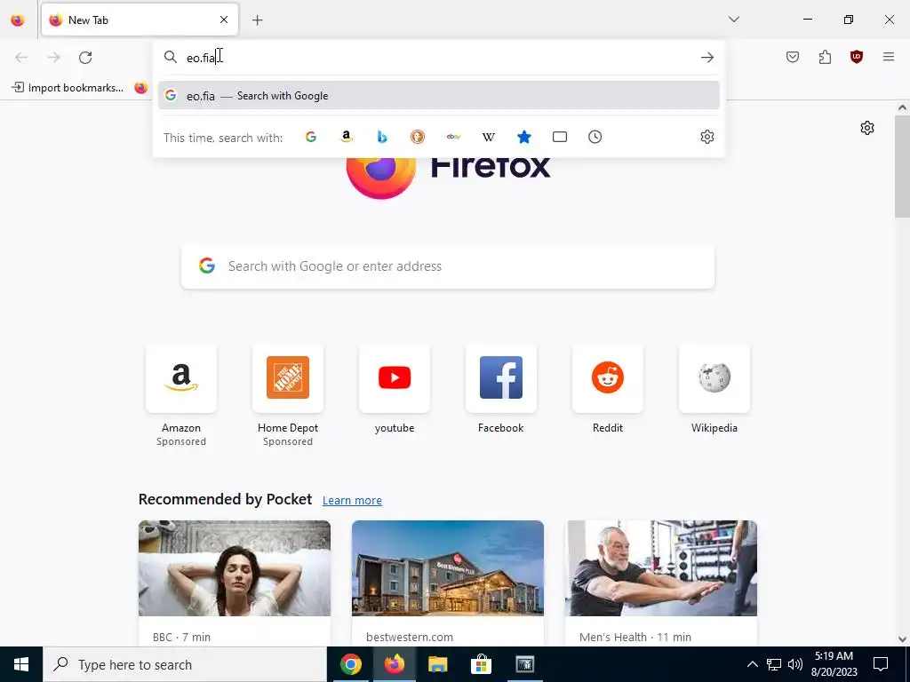Click Import bookmarks in bookmarks toolbar
The image size is (910, 682).
pyautogui.click(x=68, y=88)
